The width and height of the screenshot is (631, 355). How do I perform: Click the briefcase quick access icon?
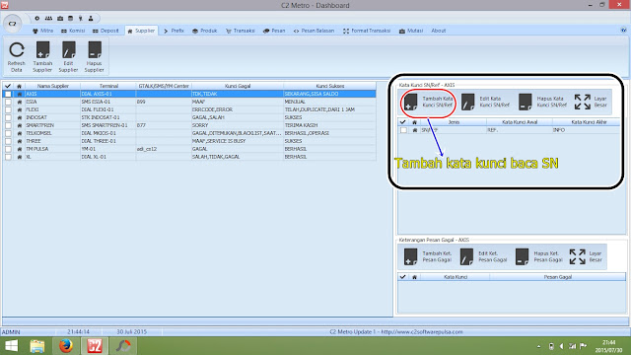coord(60,18)
